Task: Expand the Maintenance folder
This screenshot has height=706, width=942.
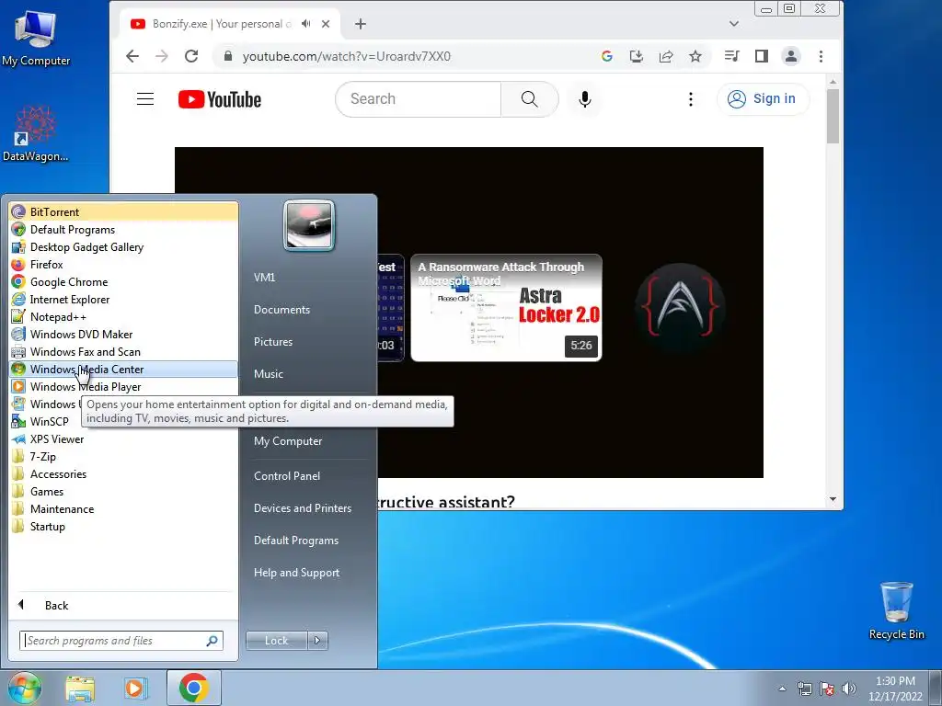Action: pyautogui.click(x=123, y=509)
